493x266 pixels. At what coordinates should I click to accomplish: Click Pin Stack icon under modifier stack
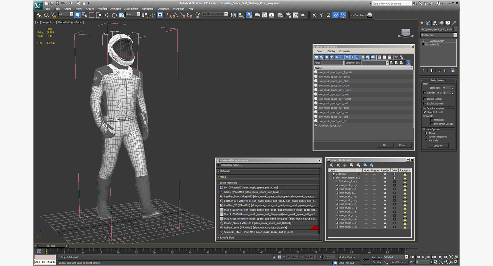tap(424, 70)
